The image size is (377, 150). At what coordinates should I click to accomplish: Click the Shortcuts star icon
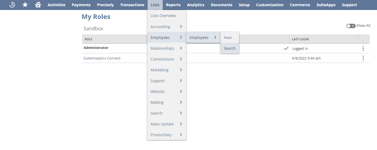[25, 5]
